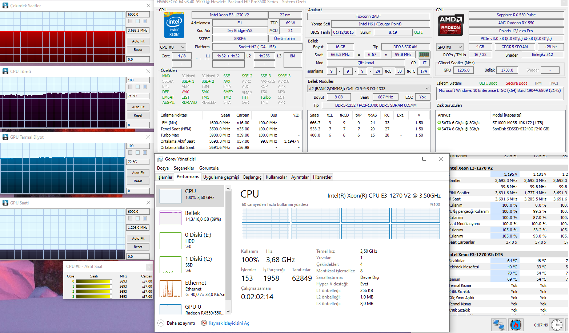Toggle blue checkbox in CPU Termal Diyot graph
Screen dimensions: 569x333
click(x=145, y=153)
